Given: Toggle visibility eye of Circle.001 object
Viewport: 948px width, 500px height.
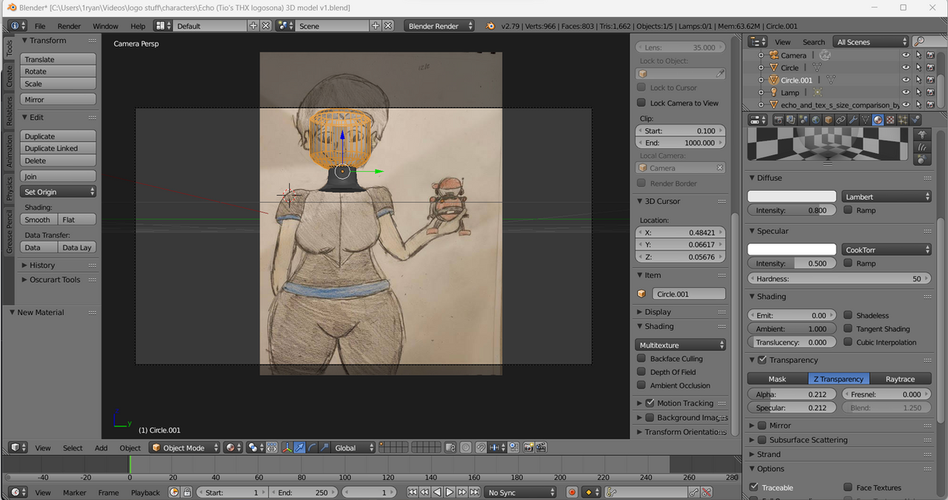Looking at the screenshot, I should [906, 80].
